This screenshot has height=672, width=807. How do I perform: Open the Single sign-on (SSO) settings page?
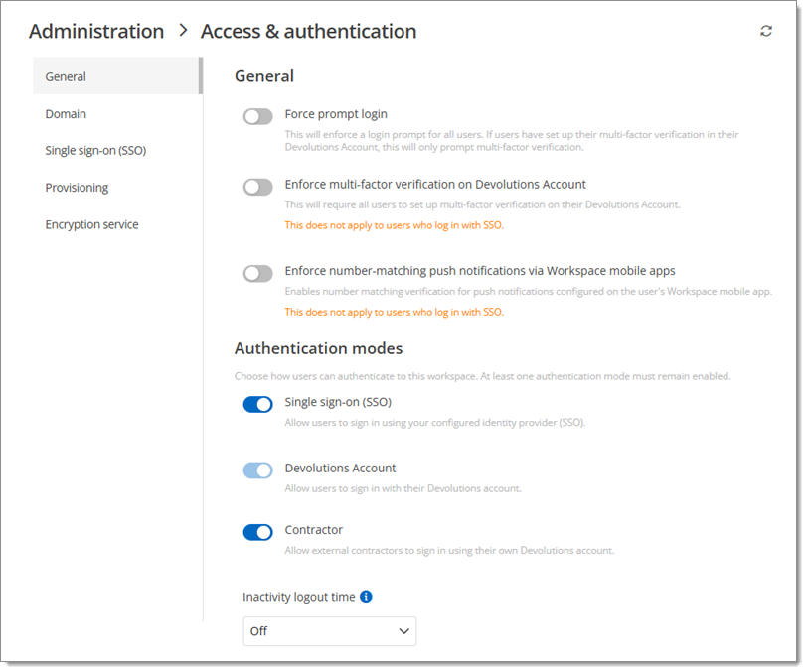pos(95,150)
